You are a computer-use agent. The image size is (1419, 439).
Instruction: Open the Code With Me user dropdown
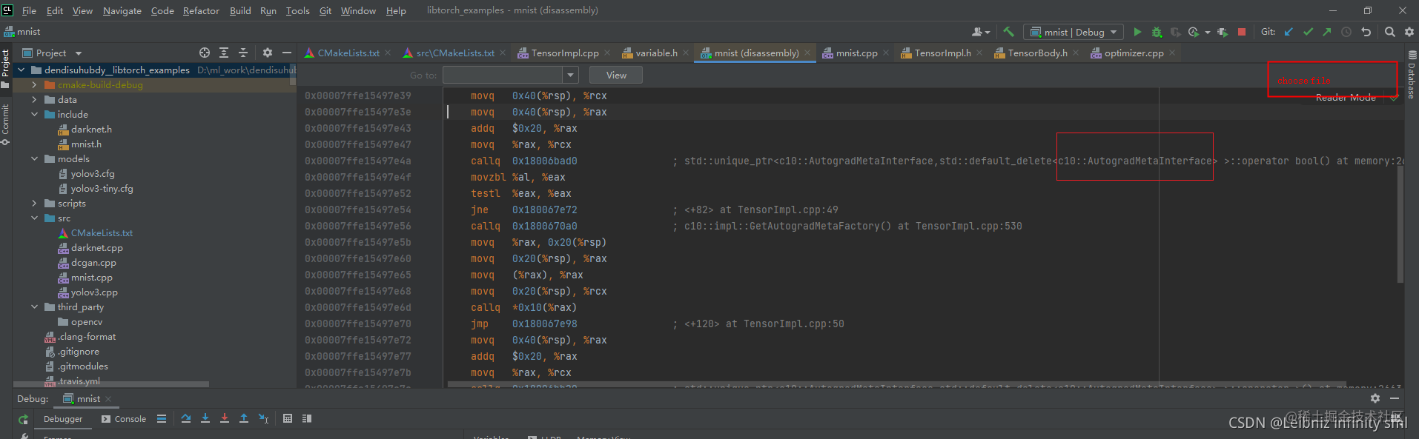pyautogui.click(x=980, y=32)
